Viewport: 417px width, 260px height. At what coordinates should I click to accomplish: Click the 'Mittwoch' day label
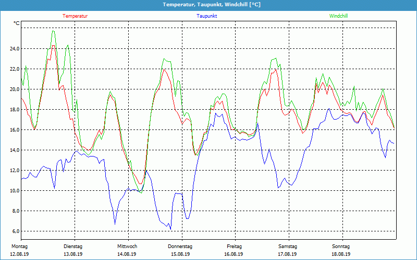[127, 246]
